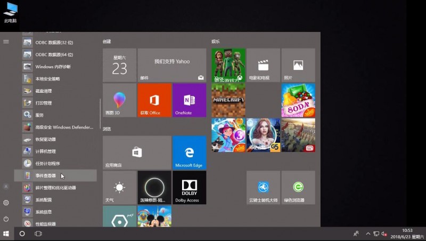This screenshot has width=426, height=241.
Task: Click the 获取 Office tile
Action: 154,100
